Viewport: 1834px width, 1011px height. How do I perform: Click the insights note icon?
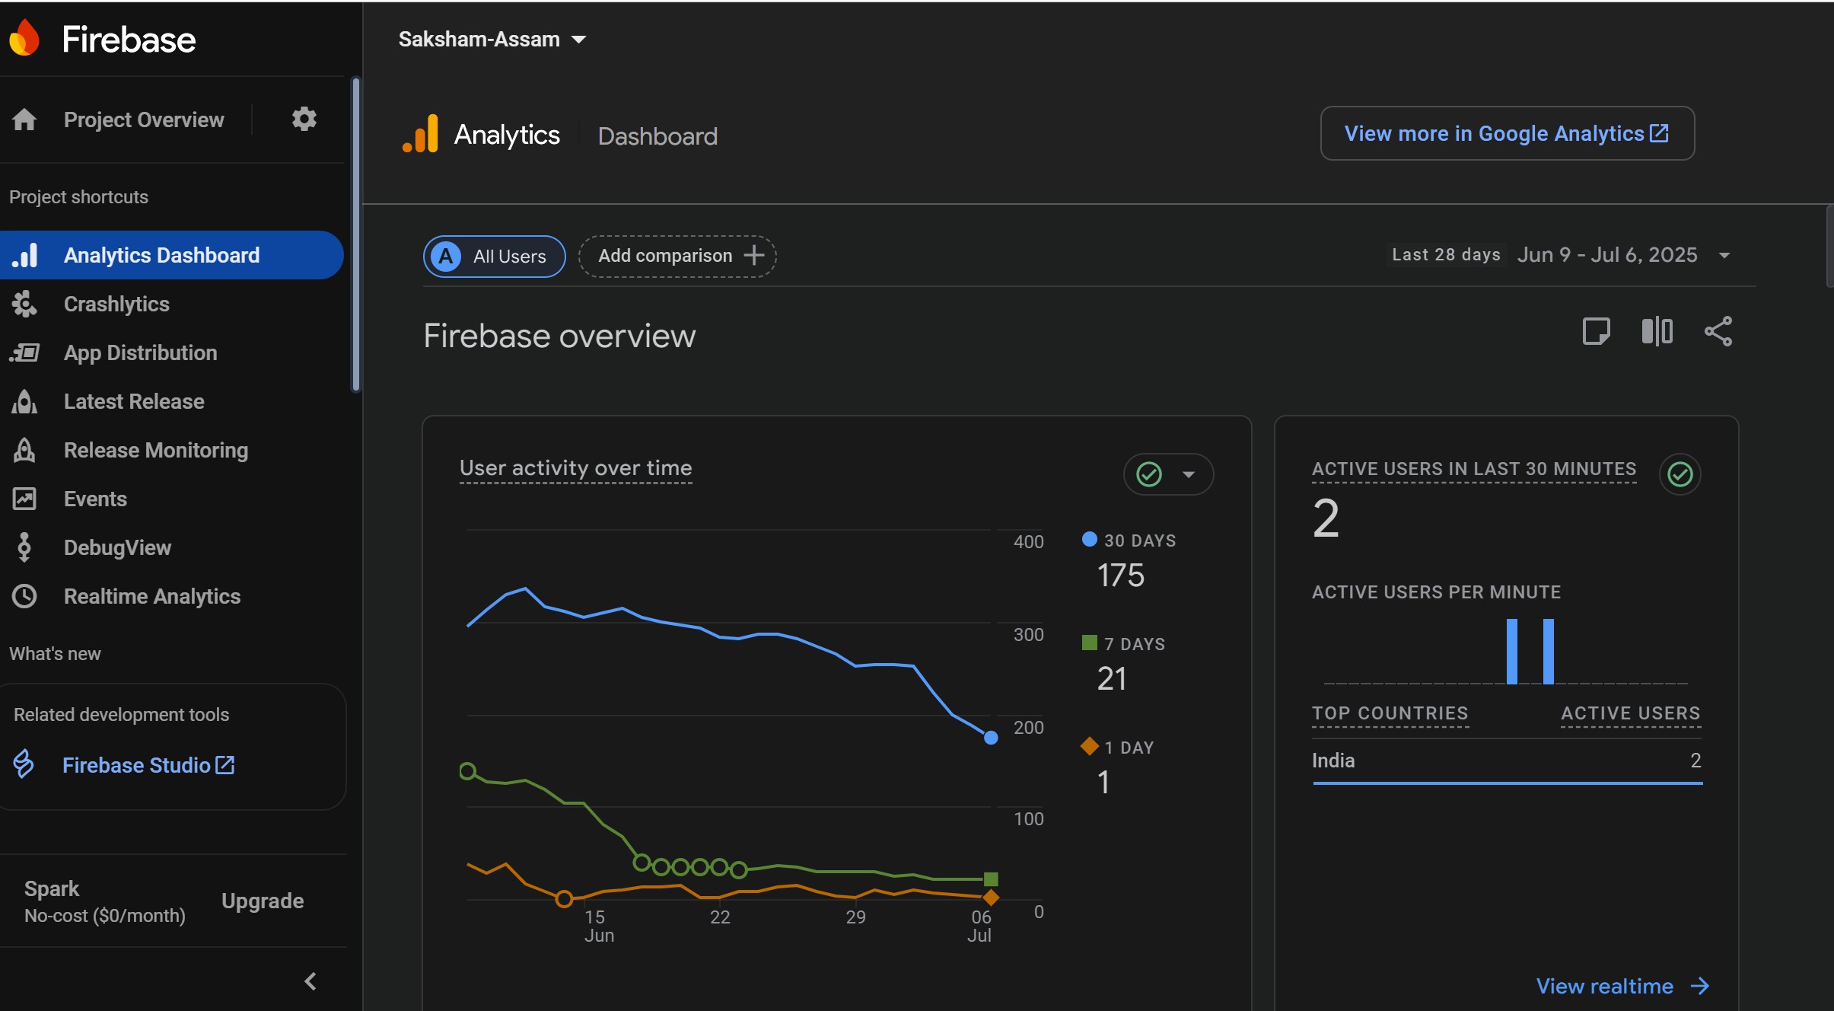pos(1596,331)
